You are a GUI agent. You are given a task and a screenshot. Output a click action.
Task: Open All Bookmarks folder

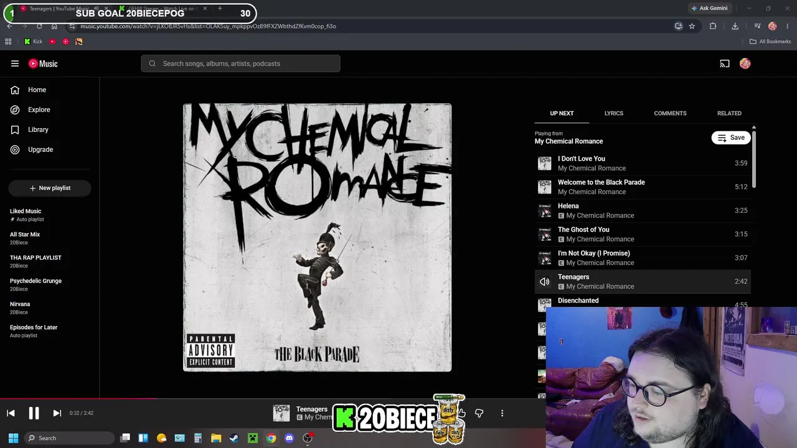(x=770, y=42)
